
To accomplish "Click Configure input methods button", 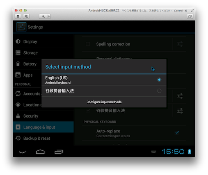I will pyautogui.click(x=104, y=102).
